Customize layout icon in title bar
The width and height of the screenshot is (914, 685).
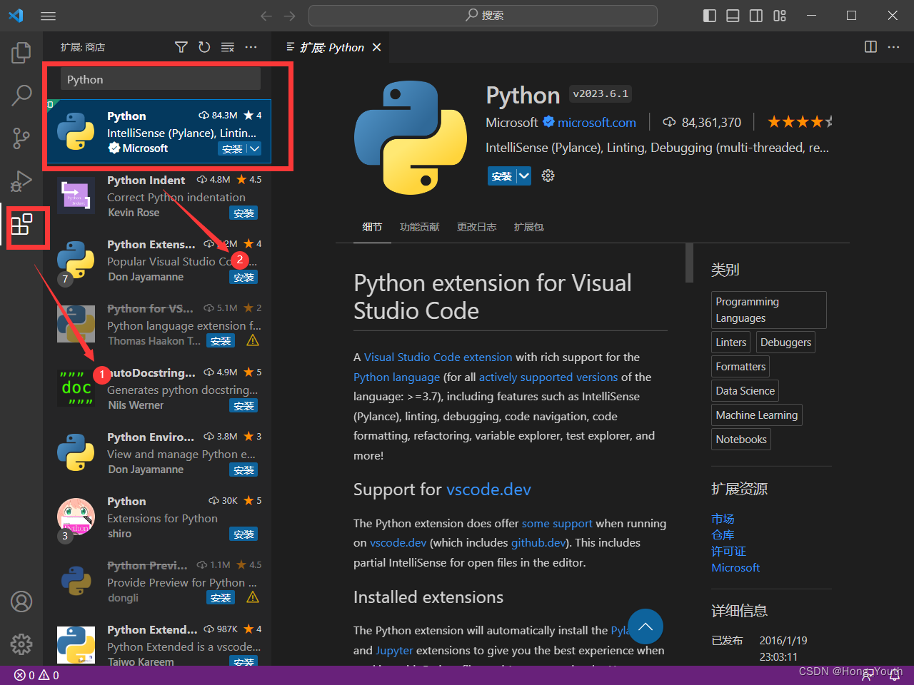[x=780, y=16]
